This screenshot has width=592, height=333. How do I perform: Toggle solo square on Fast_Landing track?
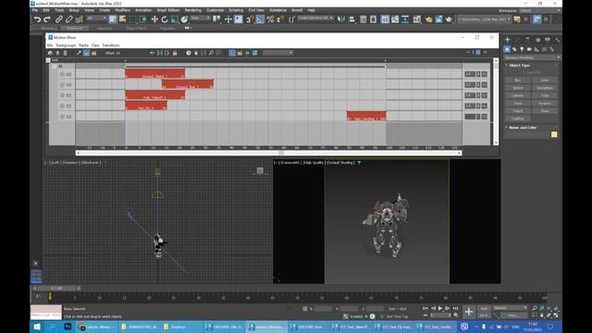coord(68,117)
